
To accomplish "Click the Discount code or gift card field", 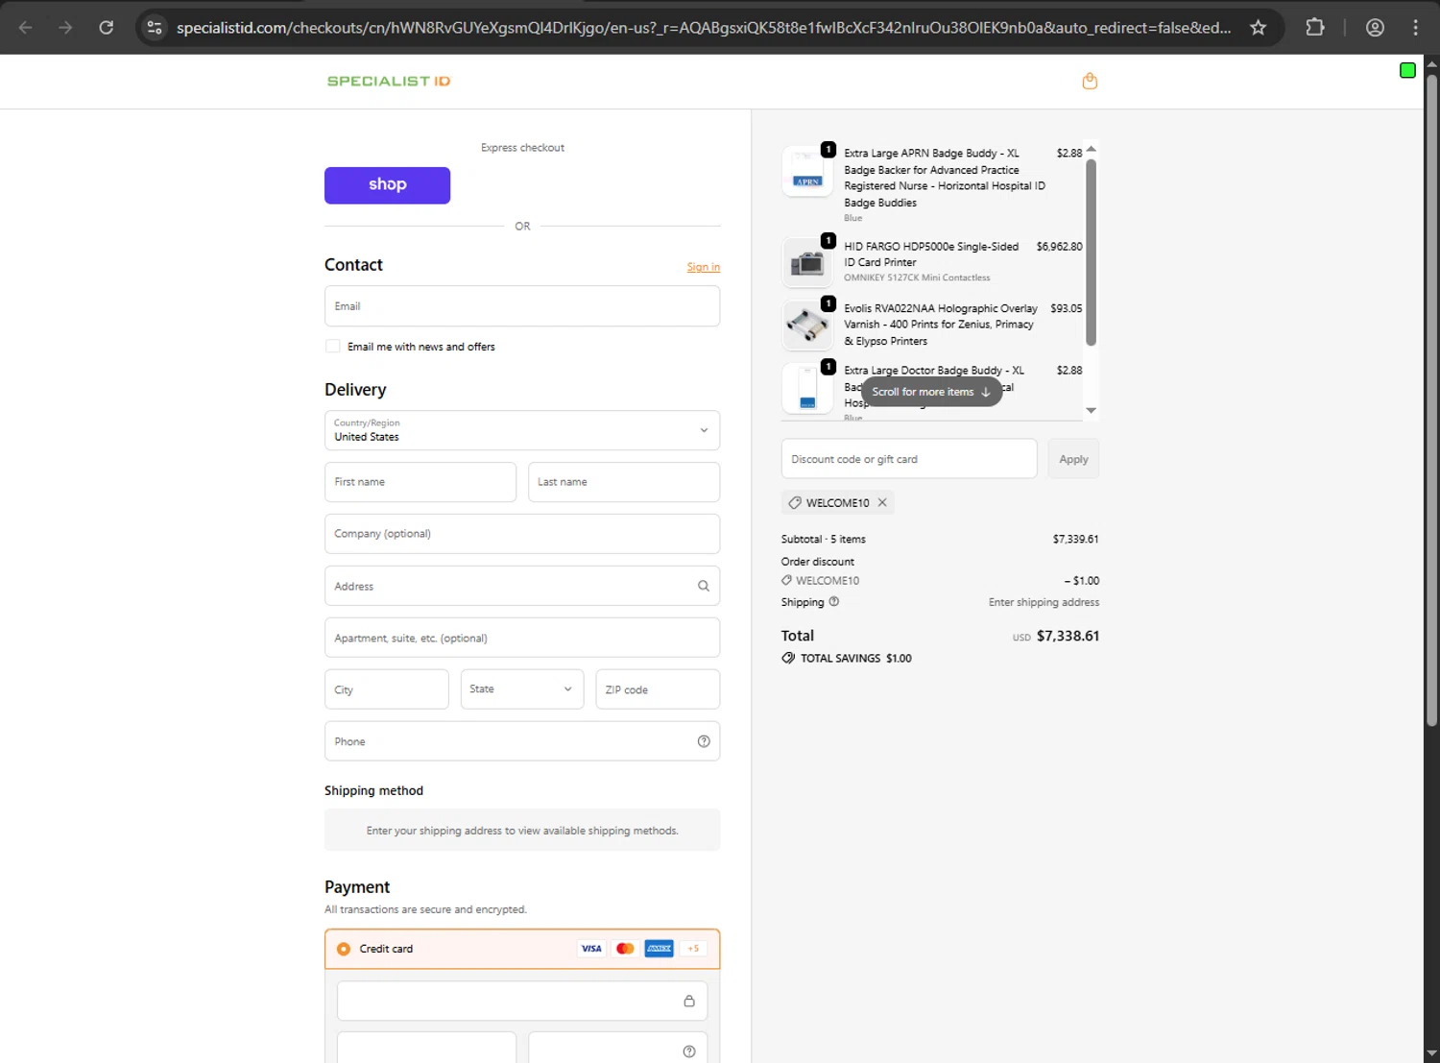I will (909, 459).
